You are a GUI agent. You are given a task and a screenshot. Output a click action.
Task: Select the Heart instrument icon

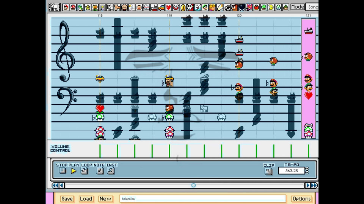click(x=168, y=8)
